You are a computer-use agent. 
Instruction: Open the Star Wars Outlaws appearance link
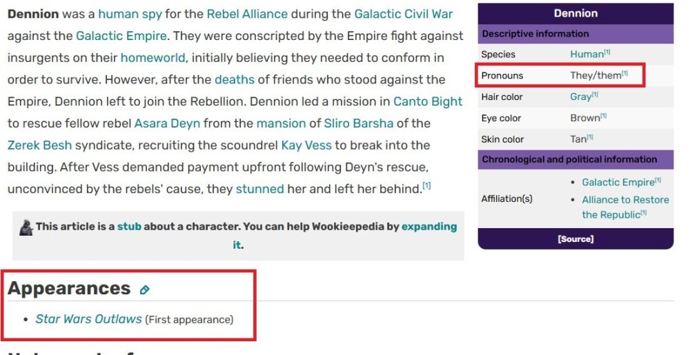(x=89, y=319)
